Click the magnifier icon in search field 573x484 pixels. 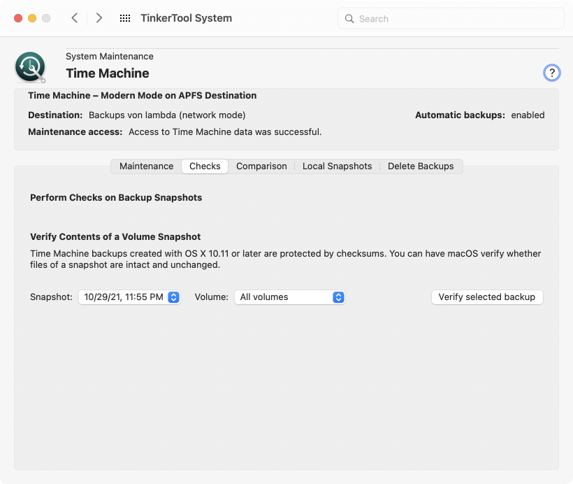coord(349,19)
